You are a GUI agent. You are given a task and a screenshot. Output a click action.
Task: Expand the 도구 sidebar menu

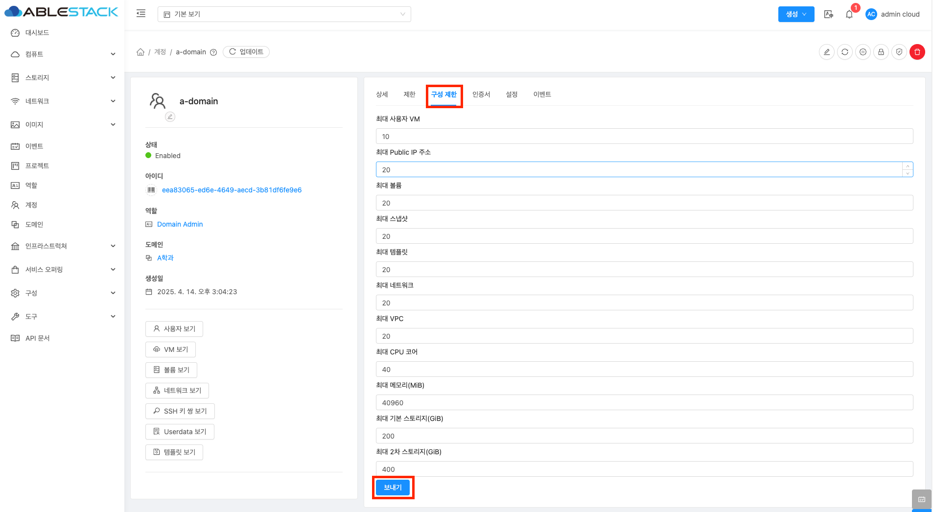tap(63, 317)
